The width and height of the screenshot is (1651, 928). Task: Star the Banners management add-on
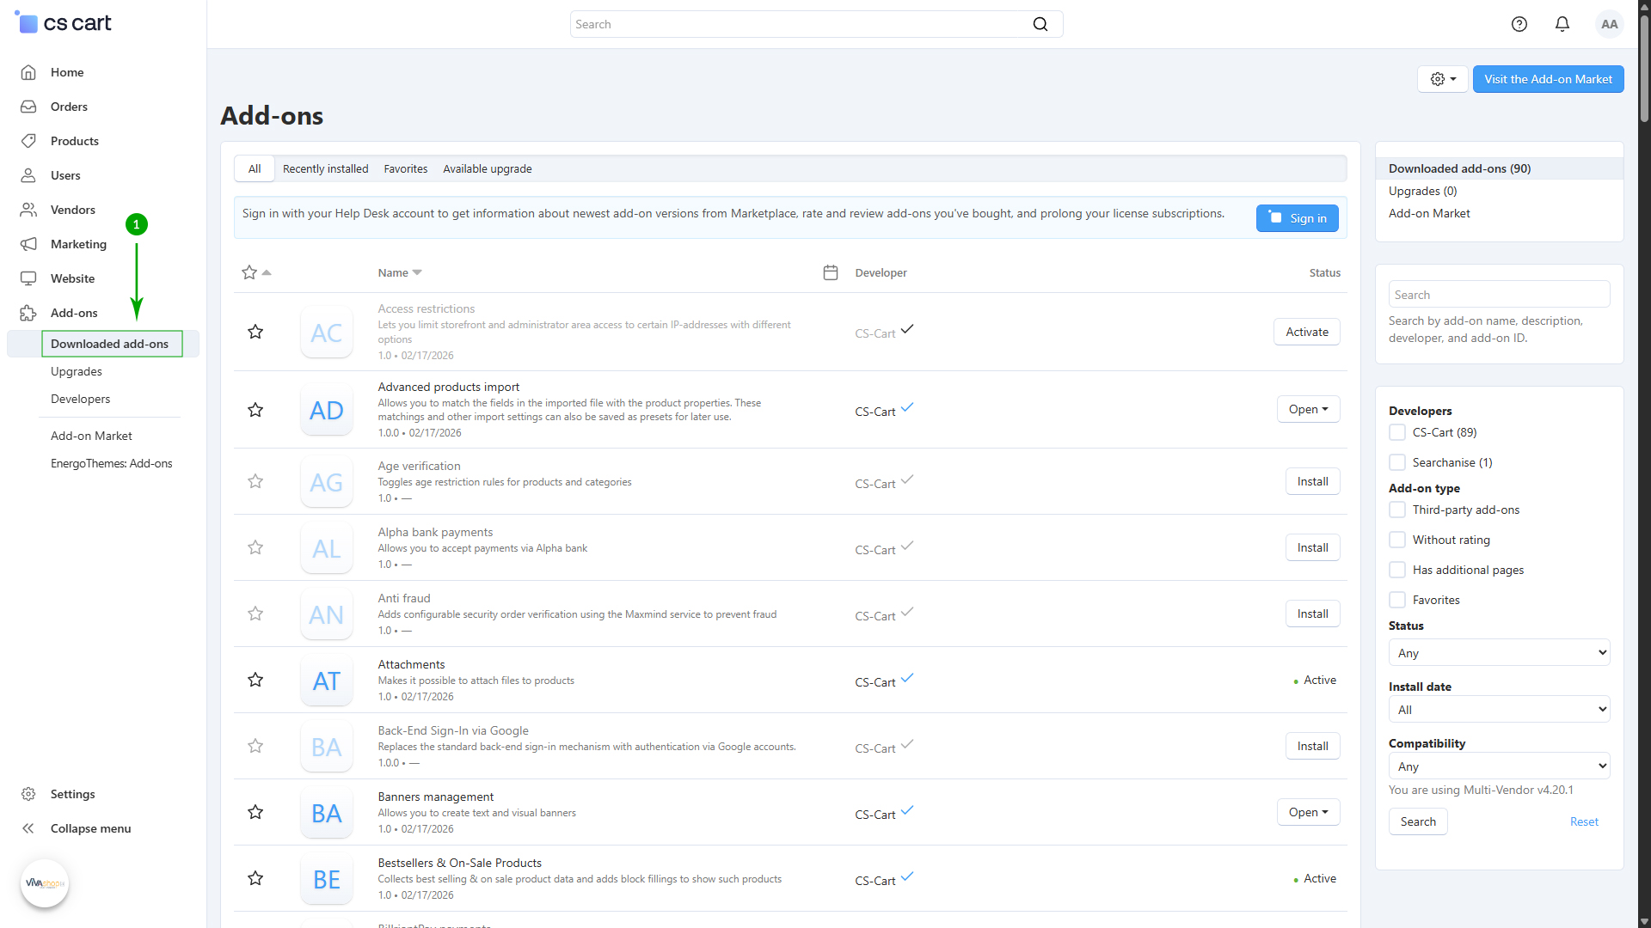pyautogui.click(x=255, y=812)
